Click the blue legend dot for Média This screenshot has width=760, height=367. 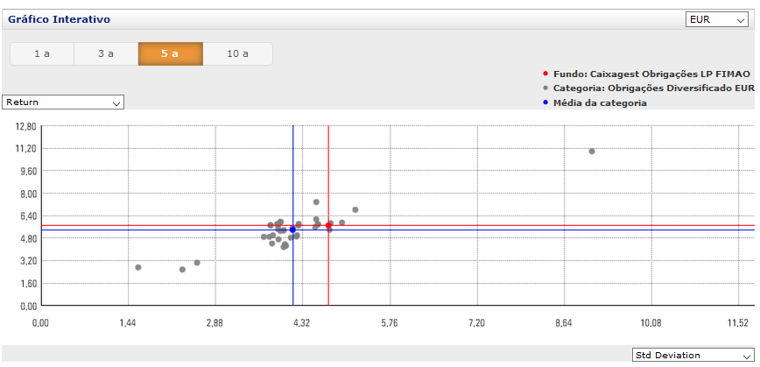(x=545, y=102)
